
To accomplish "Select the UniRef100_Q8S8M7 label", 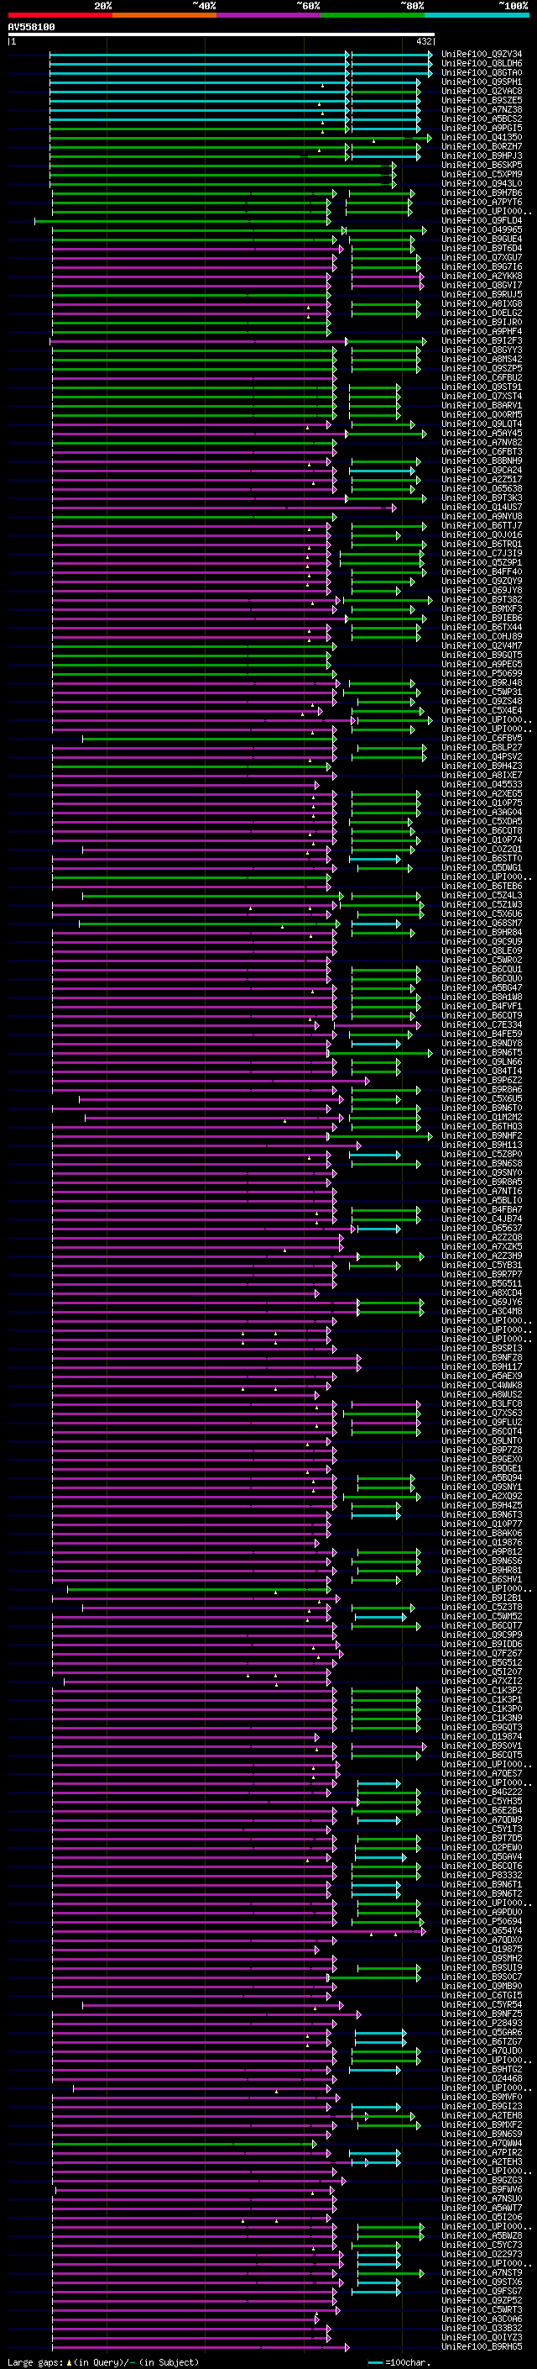I will (x=482, y=924).
